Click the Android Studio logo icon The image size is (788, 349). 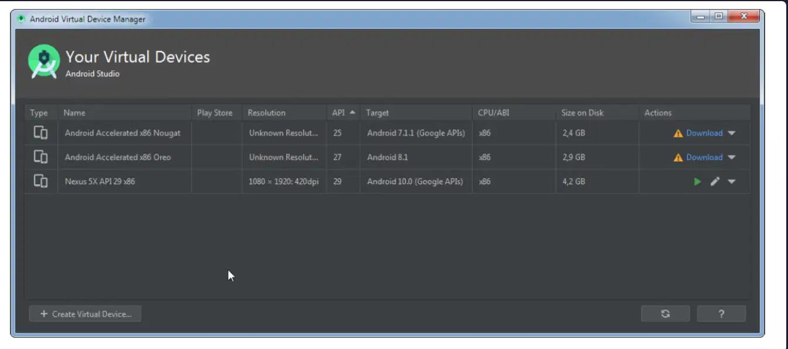point(44,61)
